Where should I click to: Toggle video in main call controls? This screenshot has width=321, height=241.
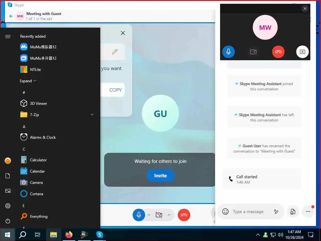(x=159, y=215)
